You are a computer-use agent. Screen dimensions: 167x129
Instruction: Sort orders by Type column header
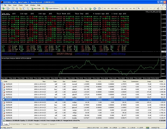tap(52, 82)
